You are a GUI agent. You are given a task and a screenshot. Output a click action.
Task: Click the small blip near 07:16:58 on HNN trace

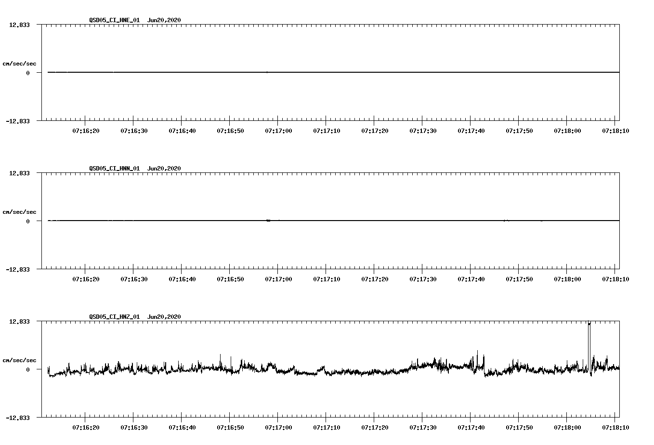pos(268,221)
